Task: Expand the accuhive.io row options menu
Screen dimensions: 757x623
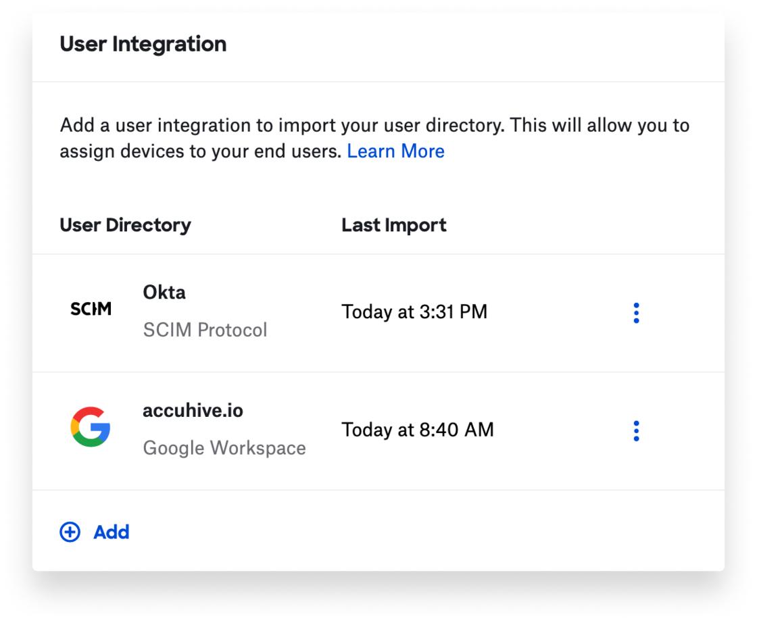Action: (636, 430)
